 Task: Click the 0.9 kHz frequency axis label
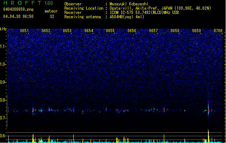[3, 82]
